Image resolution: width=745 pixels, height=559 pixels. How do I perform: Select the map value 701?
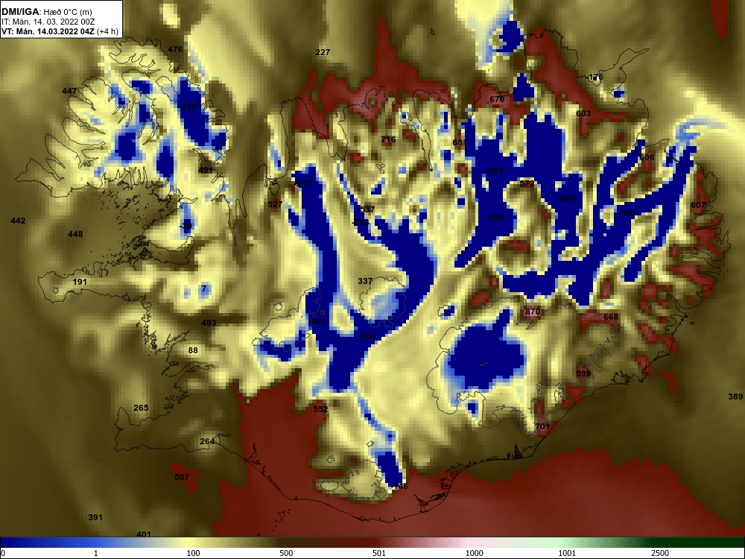pos(542,427)
